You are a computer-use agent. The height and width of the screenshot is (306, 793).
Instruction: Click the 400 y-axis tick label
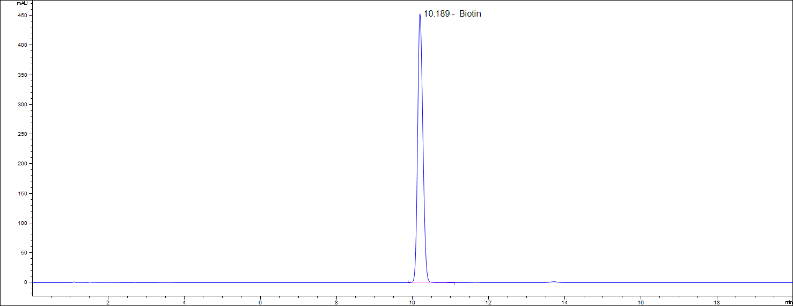[22, 45]
